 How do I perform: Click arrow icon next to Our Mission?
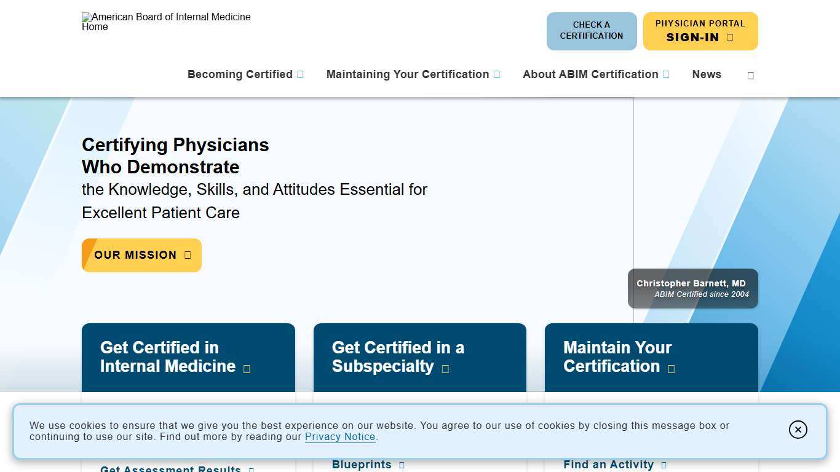188,255
